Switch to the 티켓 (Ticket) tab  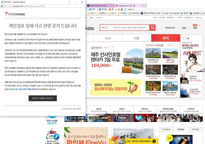137,38
